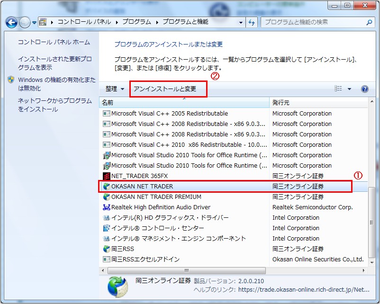Sort list by 名前 column header
This screenshot has height=304, width=380.
(x=184, y=103)
